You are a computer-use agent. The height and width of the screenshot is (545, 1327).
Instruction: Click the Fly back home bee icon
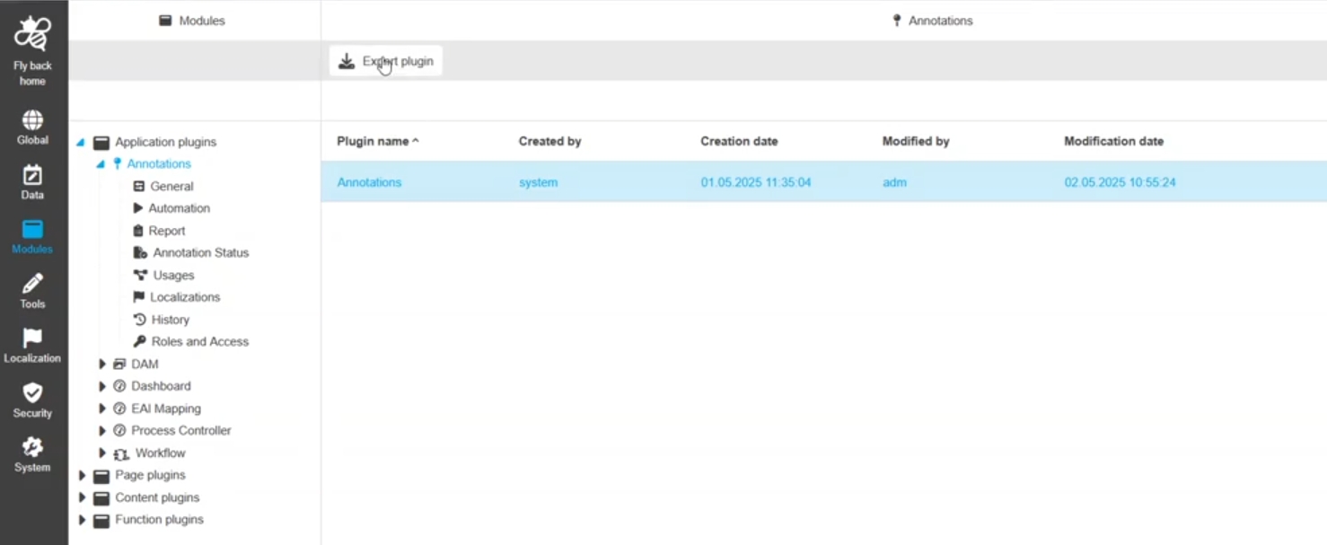tap(32, 34)
